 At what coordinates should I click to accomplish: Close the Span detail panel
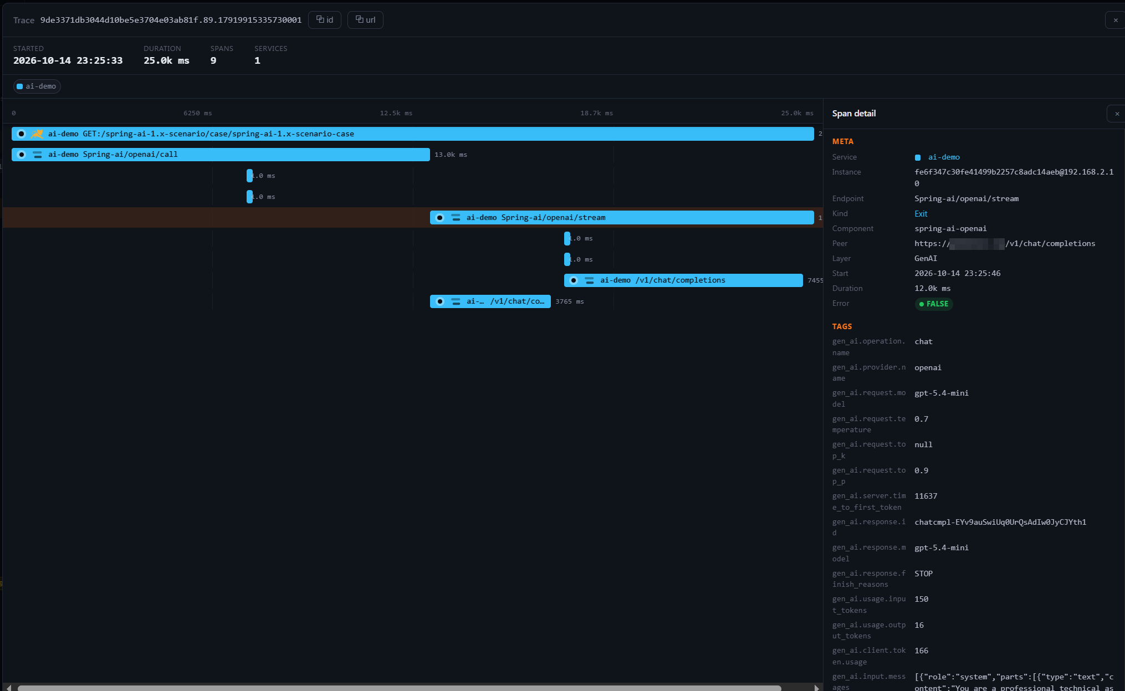click(x=1117, y=114)
